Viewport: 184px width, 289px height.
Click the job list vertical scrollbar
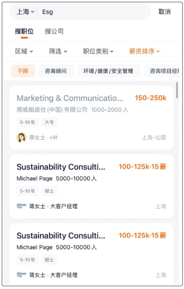click(177, 90)
